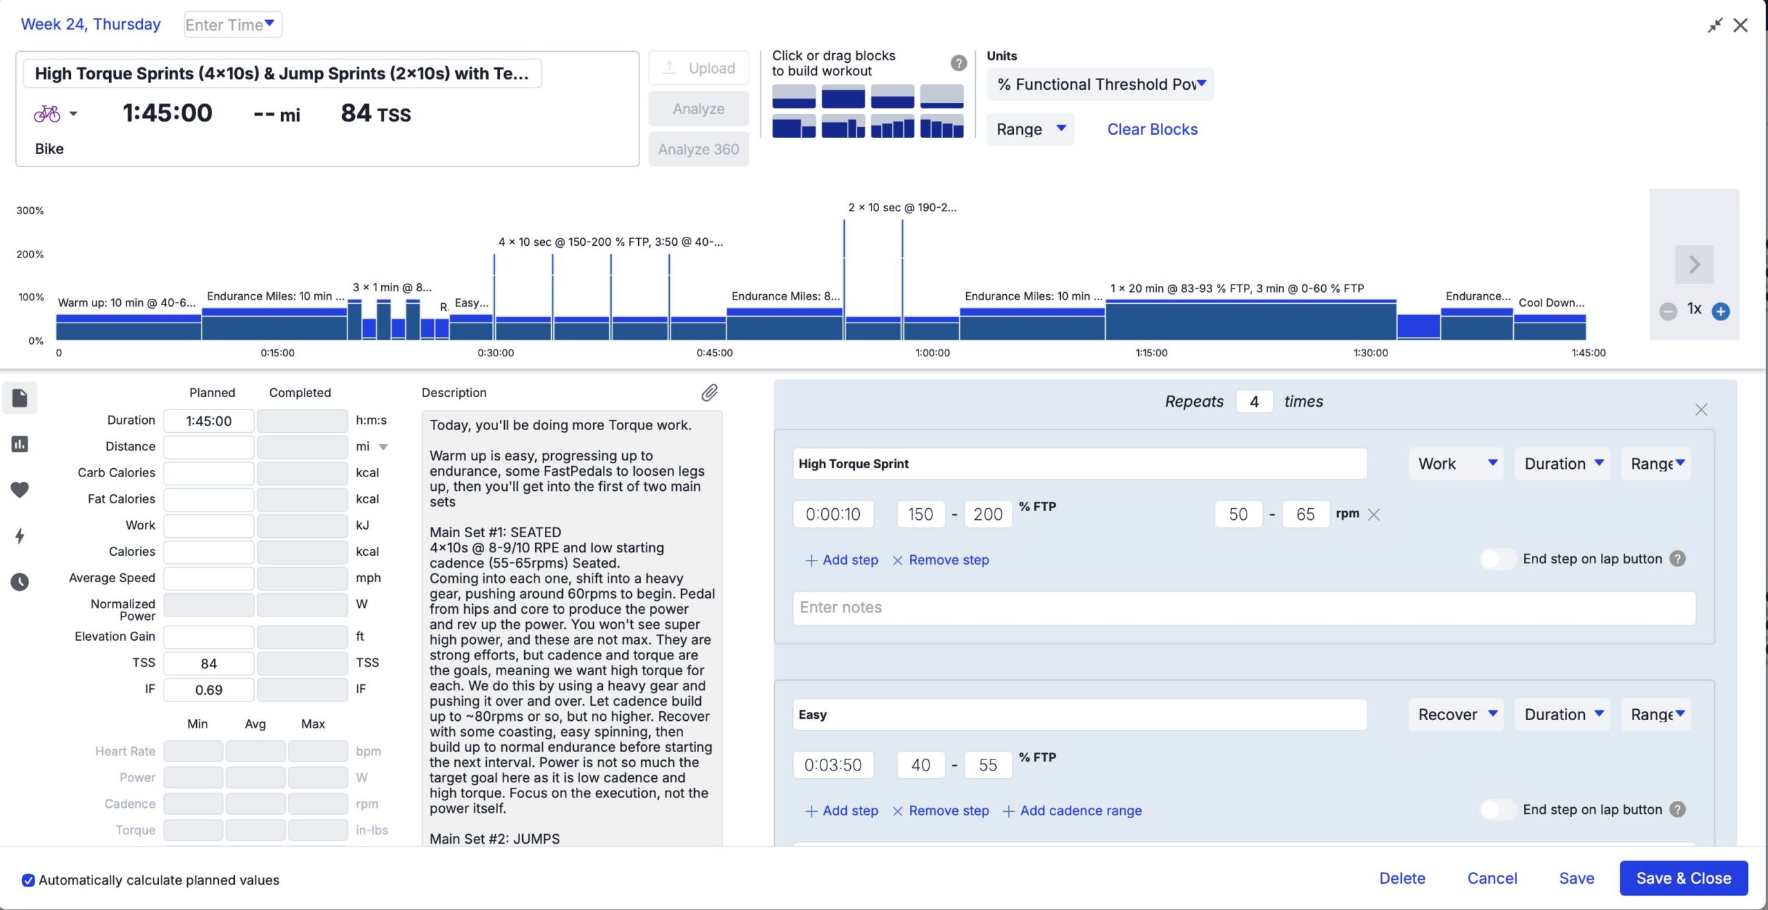The image size is (1768, 910).
Task: Open the summary document sidebar tab
Action: (20, 398)
